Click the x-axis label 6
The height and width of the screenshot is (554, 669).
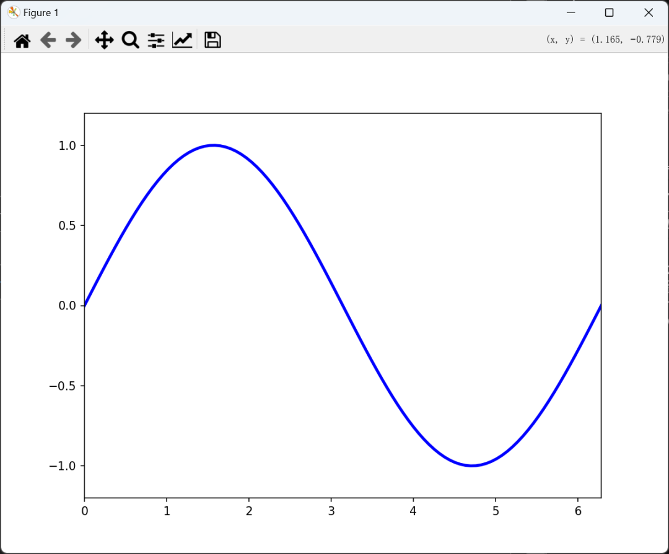(578, 511)
